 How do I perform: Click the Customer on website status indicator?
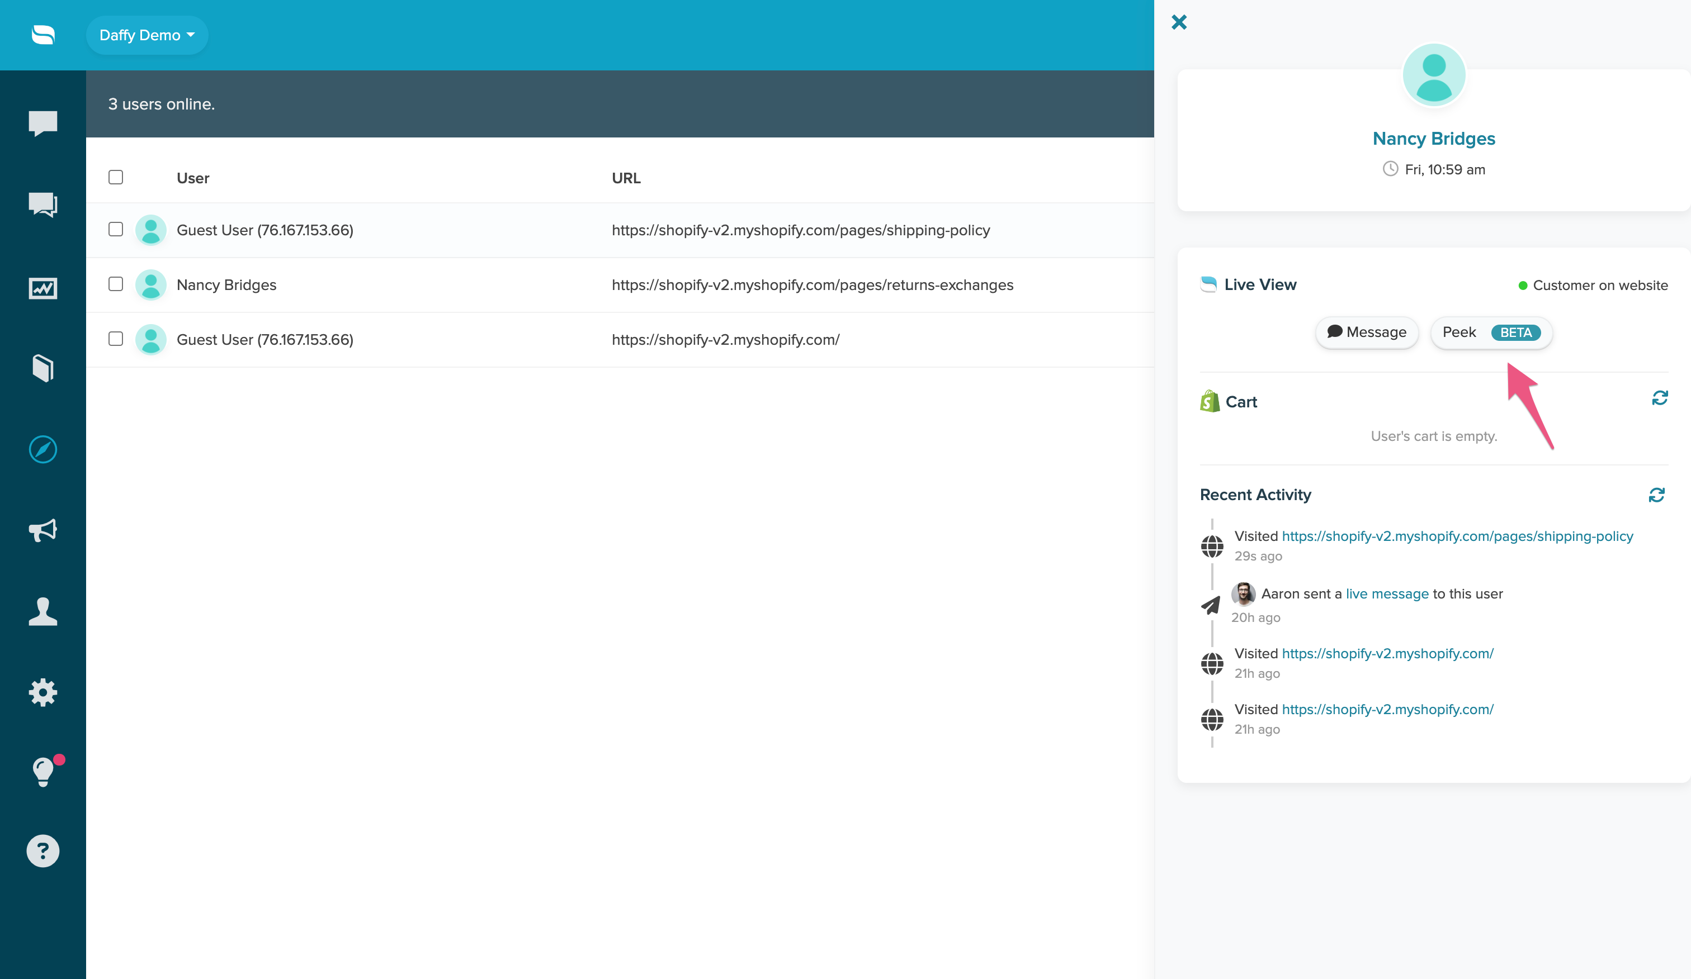pyautogui.click(x=1593, y=286)
